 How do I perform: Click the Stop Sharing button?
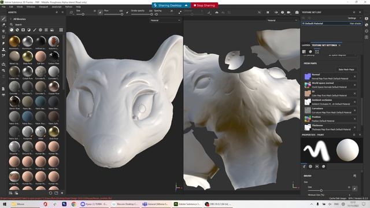click(x=204, y=5)
